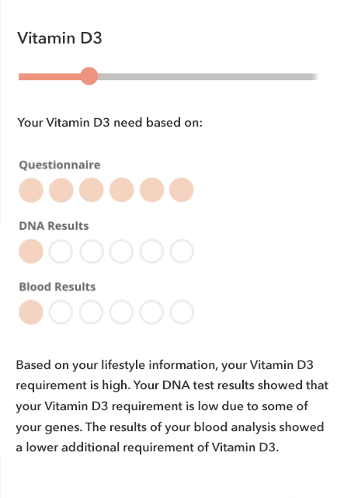Click the last empty Blood Results circle
Image resolution: width=351 pixels, height=498 pixels.
coord(182,312)
